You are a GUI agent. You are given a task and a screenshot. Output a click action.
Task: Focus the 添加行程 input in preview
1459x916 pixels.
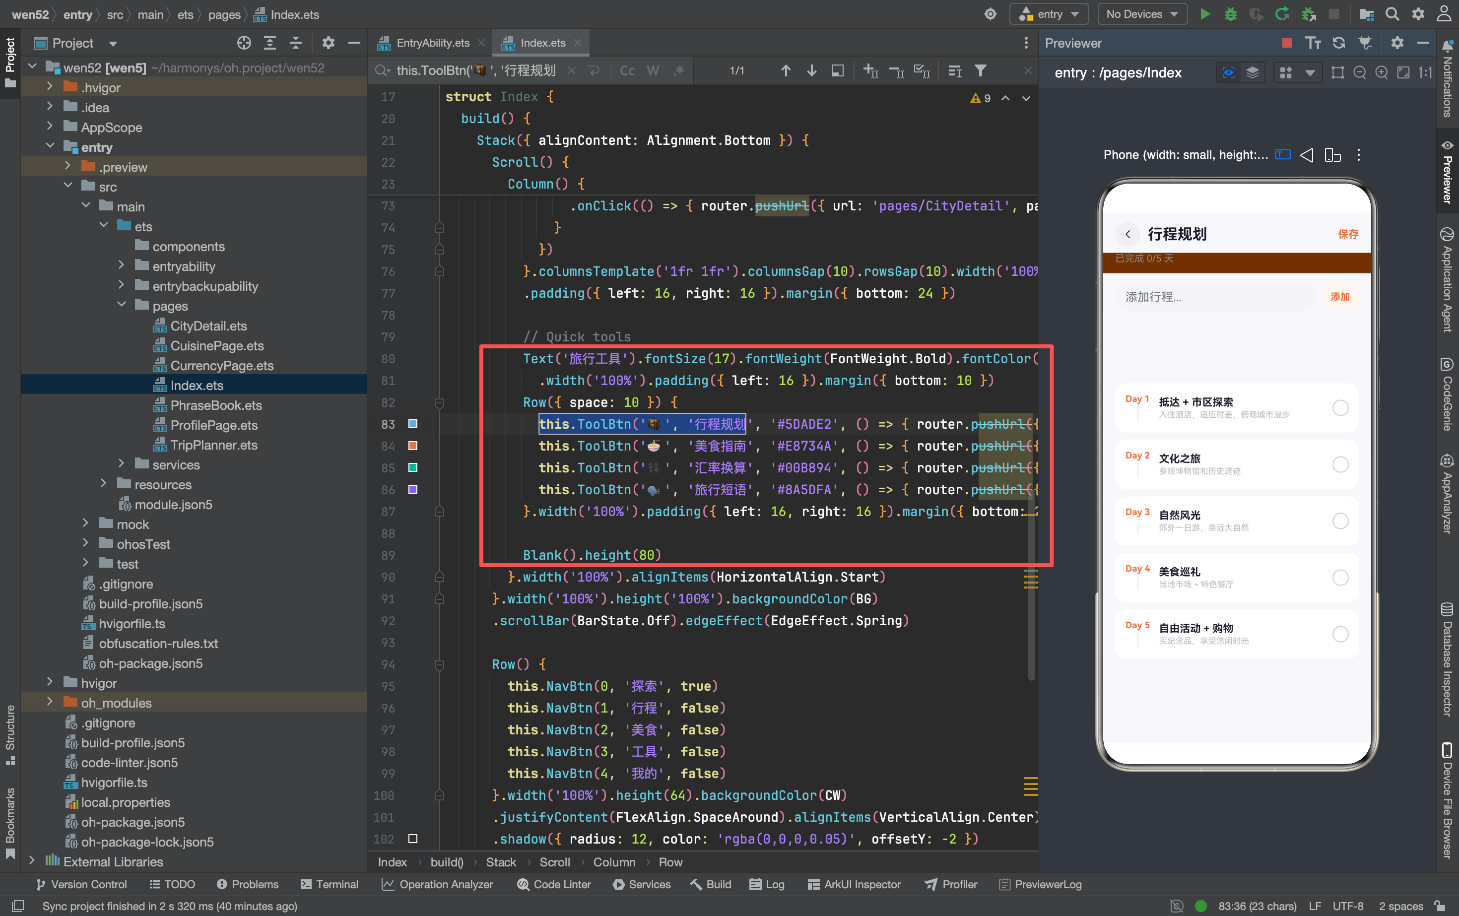(x=1215, y=297)
